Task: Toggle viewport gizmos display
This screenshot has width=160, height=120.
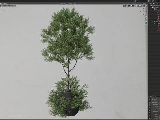Action: point(127,6)
